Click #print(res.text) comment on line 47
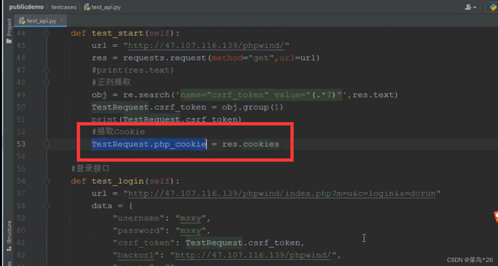This screenshot has height=266, width=498. (133, 70)
